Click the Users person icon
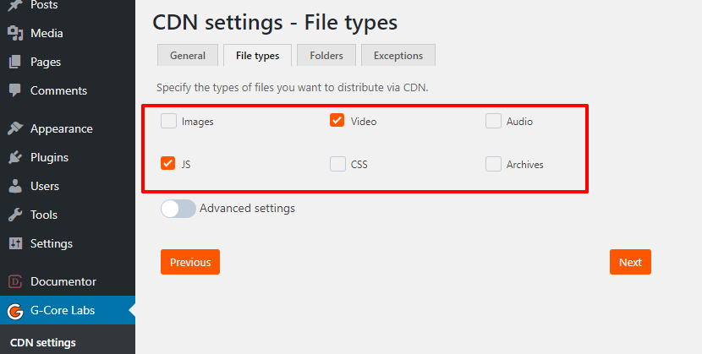 14,186
